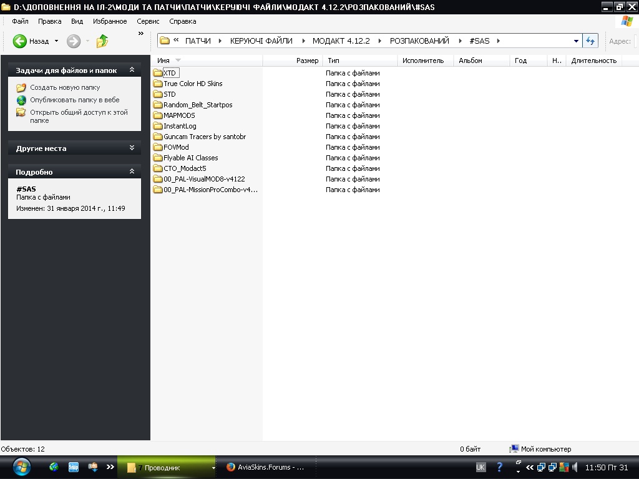Open dropdown arrow after ПАТЧИ breadcrumb

pyautogui.click(x=220, y=41)
